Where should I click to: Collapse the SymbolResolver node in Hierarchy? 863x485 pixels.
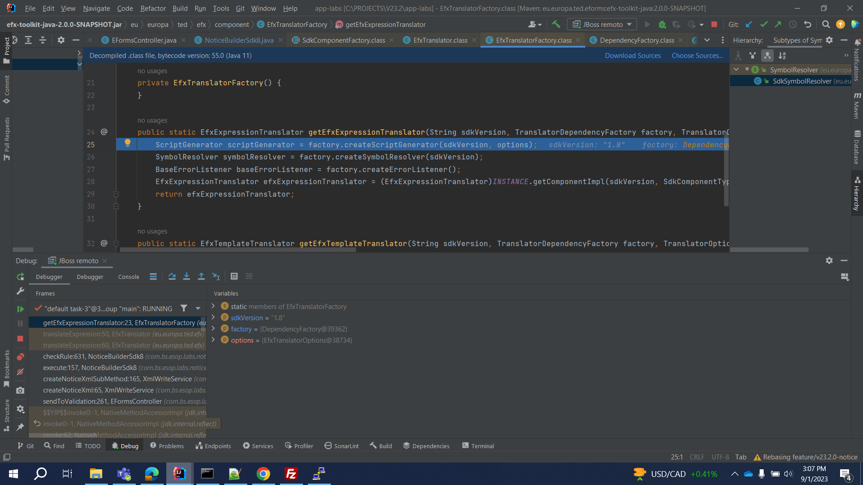pos(736,70)
